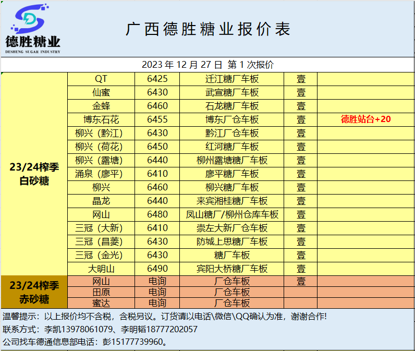The height and width of the screenshot is (351, 415).
Task: Click the 宾阳大桥糖厂车板 cell
Action: [x=231, y=269]
